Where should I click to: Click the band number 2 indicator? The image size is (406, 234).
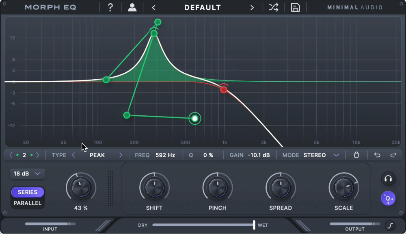[24, 155]
